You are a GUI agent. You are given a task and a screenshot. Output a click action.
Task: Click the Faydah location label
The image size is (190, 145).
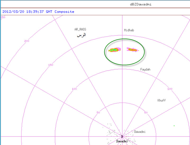coord(145,69)
